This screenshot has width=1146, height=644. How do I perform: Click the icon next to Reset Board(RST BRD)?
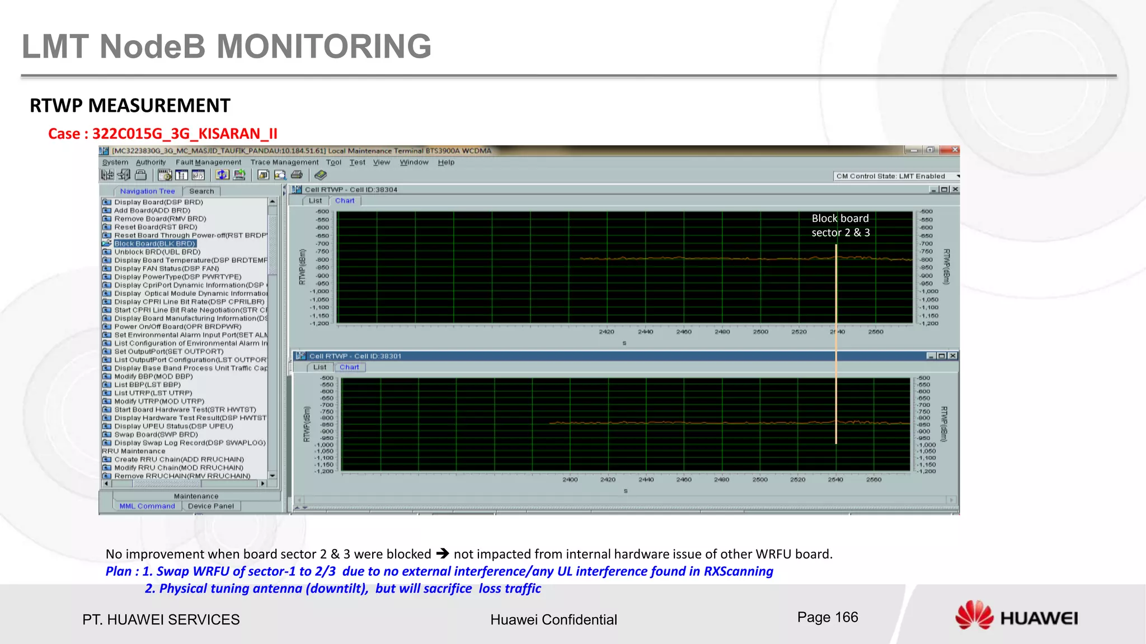[107, 227]
